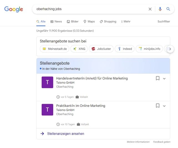This screenshot has width=178, height=148.
Task: Click Feedback geben link
Action: click(162, 142)
